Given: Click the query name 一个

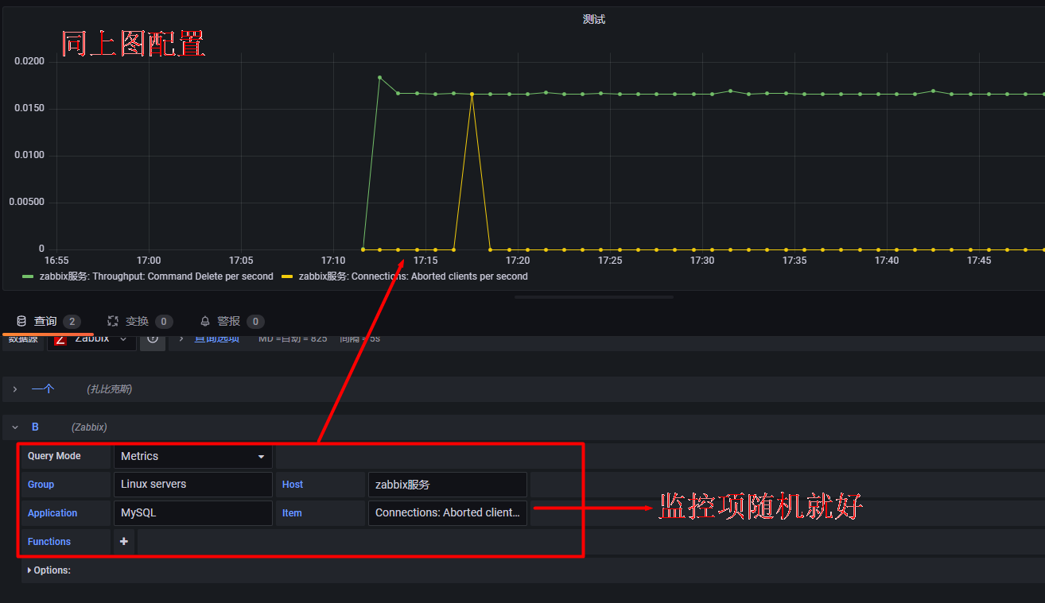Looking at the screenshot, I should (x=43, y=389).
